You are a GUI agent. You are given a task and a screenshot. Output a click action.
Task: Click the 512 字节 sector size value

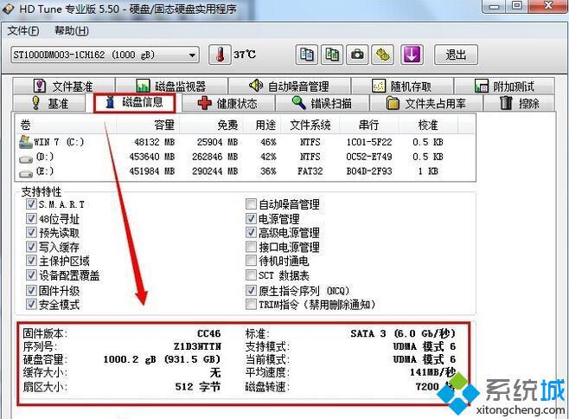[x=198, y=387]
